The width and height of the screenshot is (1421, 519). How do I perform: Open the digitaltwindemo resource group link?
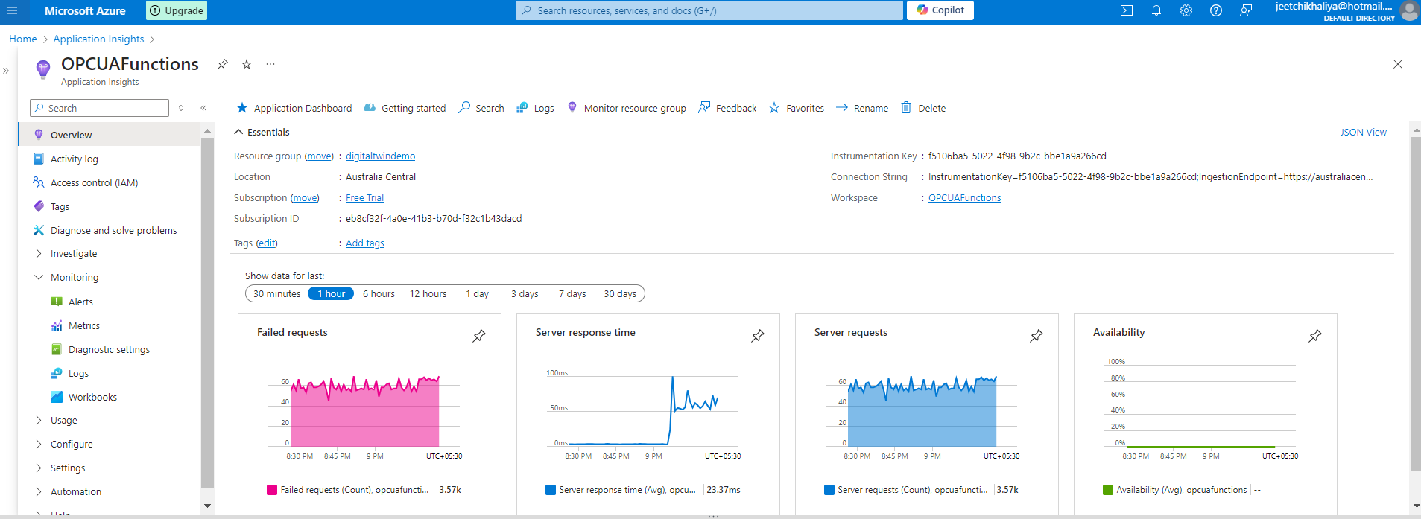pyautogui.click(x=380, y=156)
